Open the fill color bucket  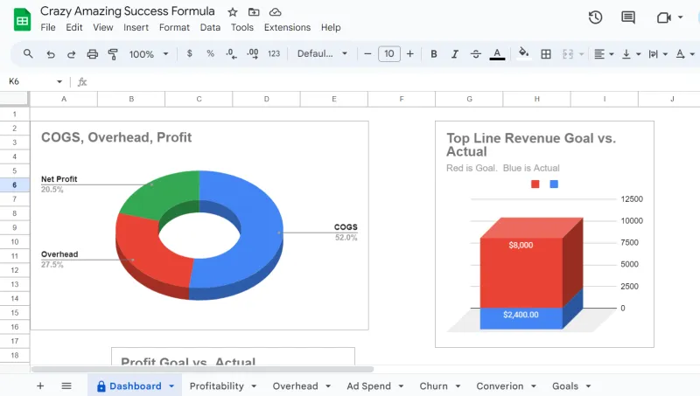click(523, 53)
